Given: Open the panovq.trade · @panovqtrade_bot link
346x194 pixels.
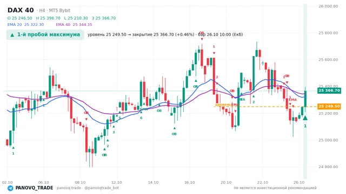Looking at the screenshot, I should (x=88, y=188).
